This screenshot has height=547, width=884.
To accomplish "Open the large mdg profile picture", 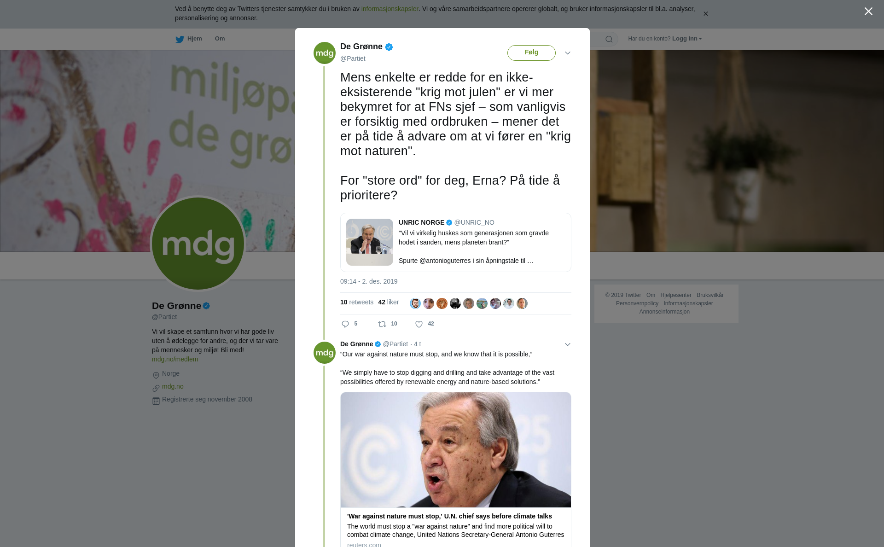I will tap(198, 244).
